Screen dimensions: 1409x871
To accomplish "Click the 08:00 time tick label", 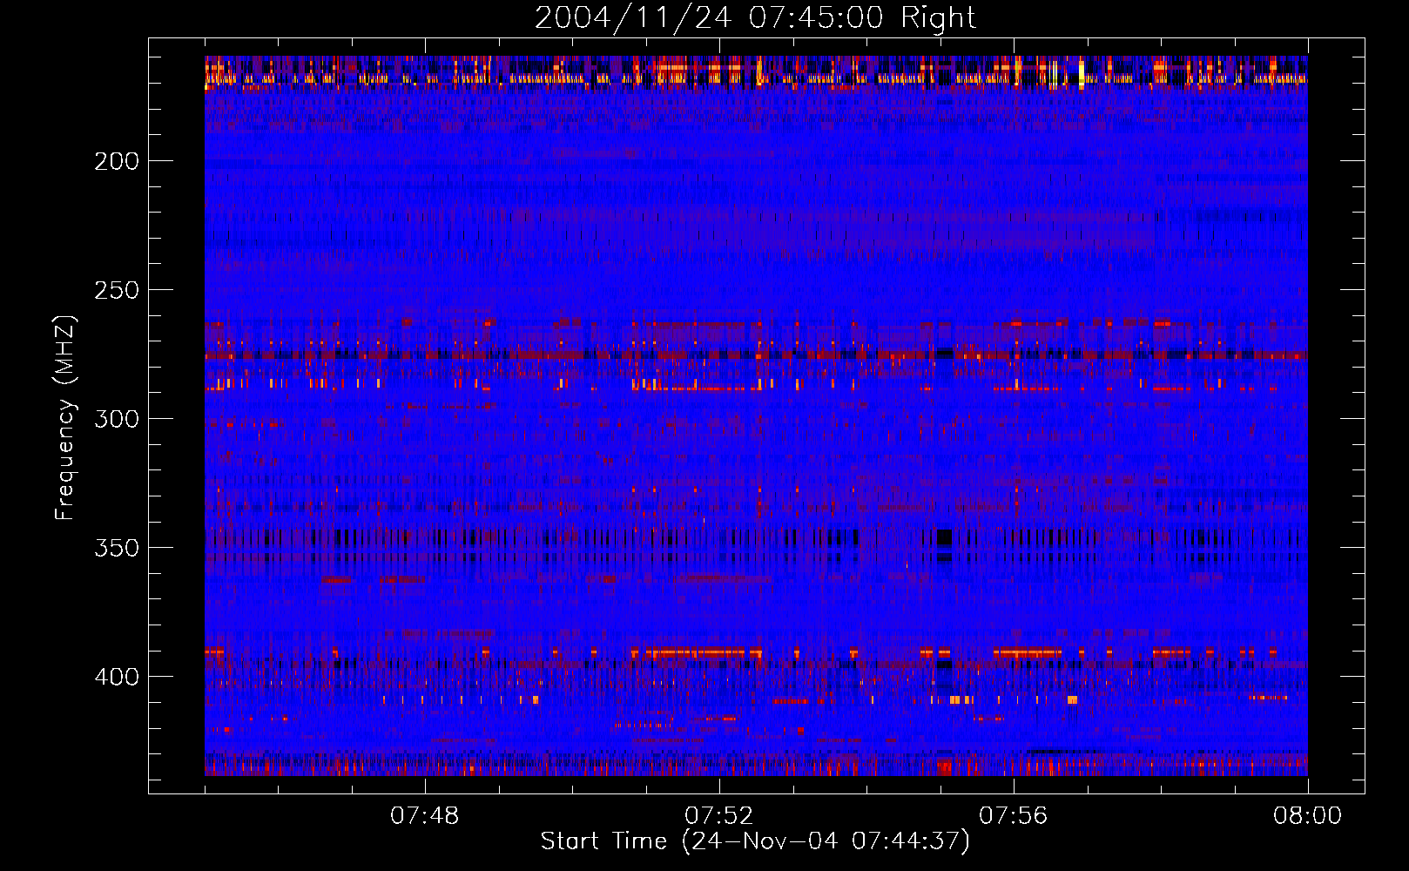I will (1308, 816).
